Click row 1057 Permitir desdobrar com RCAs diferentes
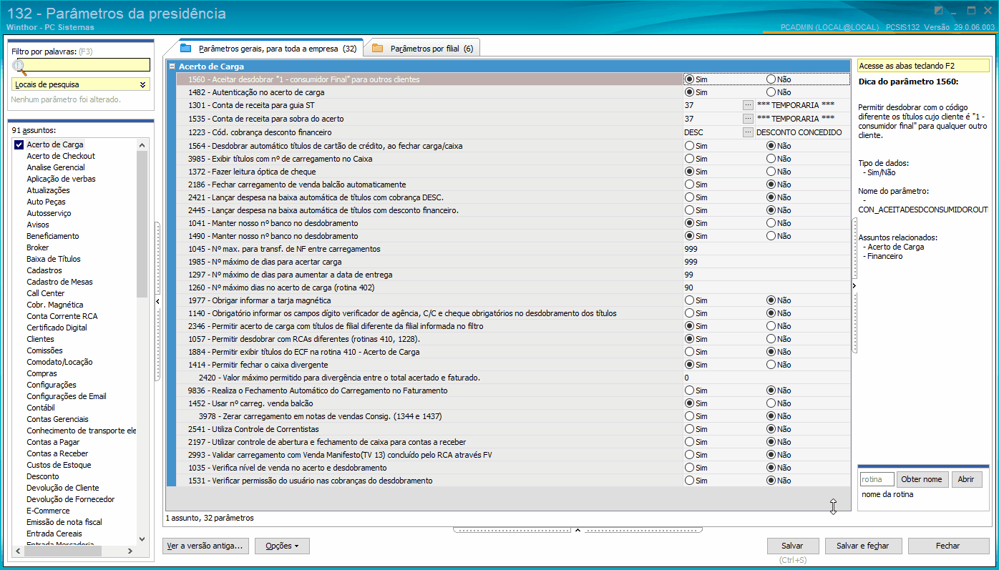 [x=512, y=339]
